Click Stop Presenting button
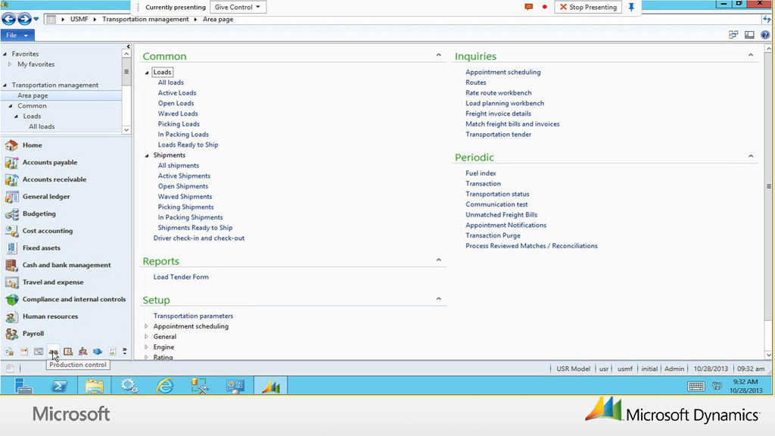Screen dimensions: 775x436 587,7
